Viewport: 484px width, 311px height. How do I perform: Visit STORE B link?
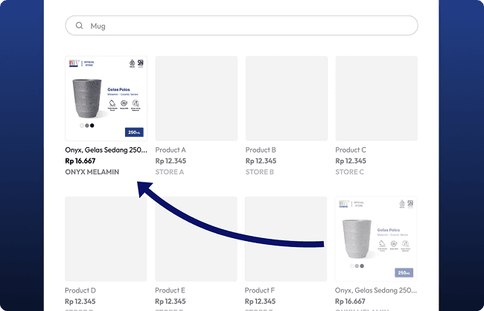point(260,172)
